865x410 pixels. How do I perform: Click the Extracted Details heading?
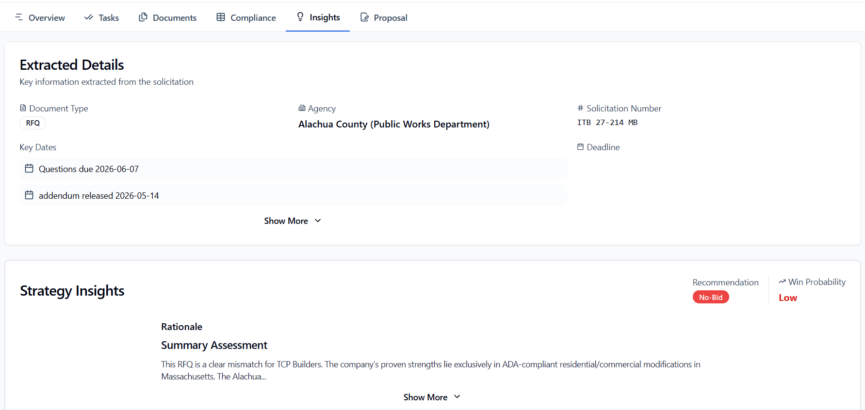tap(72, 65)
